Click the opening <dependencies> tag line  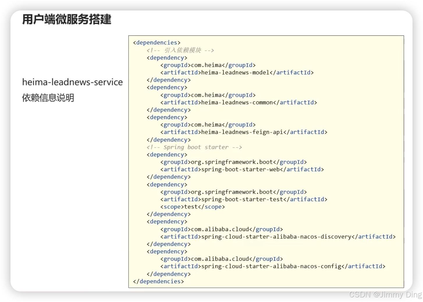[x=157, y=43]
